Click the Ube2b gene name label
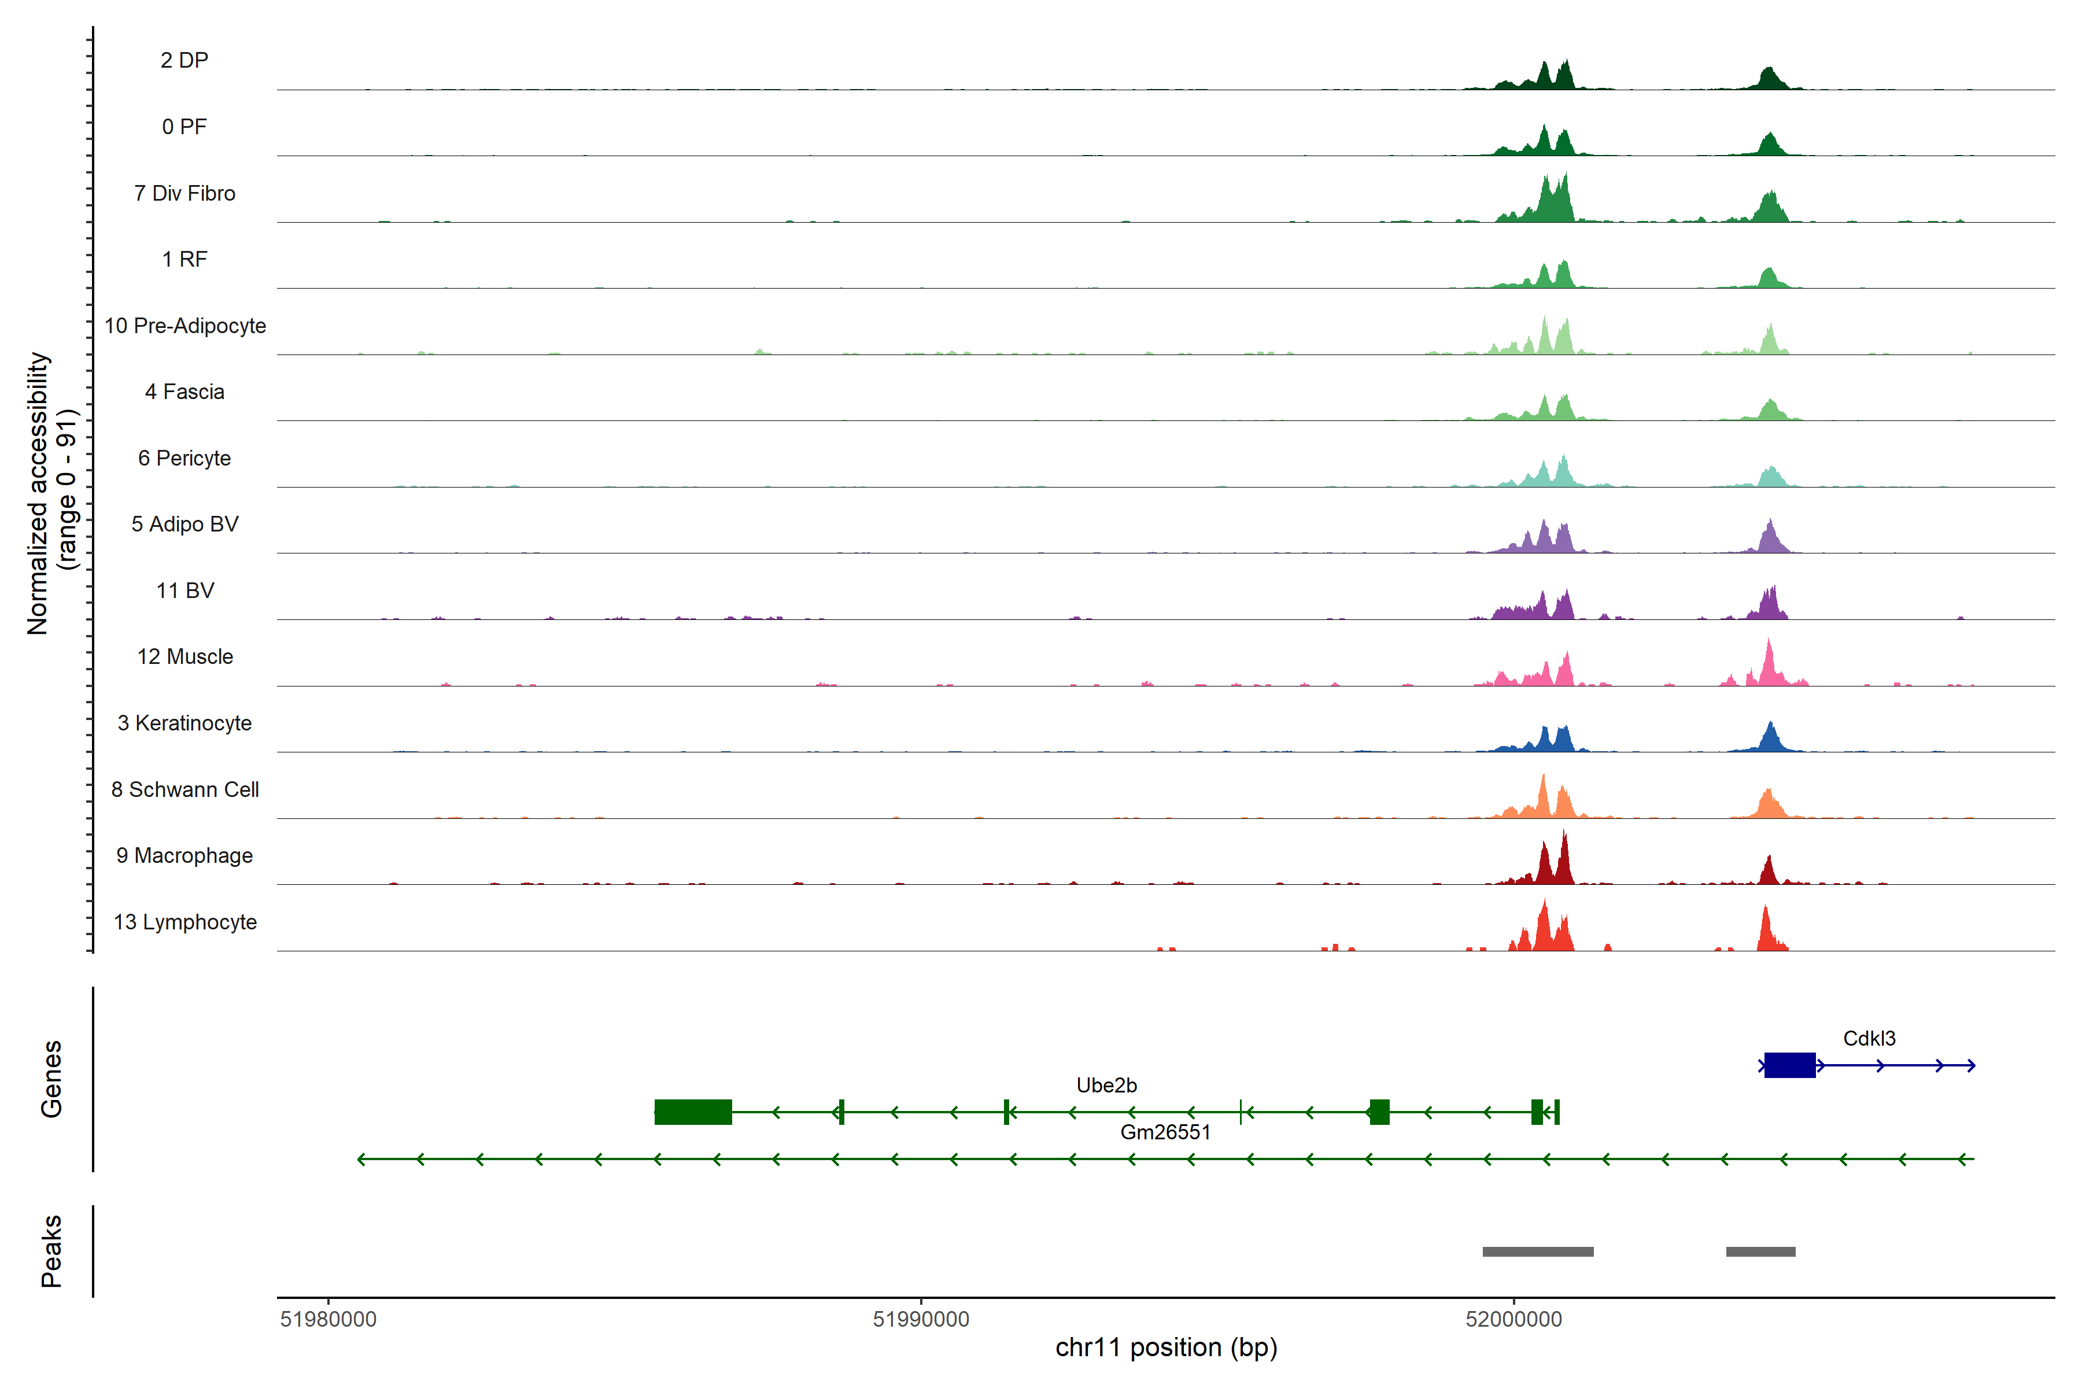The image size is (2082, 1388). pos(1106,1086)
